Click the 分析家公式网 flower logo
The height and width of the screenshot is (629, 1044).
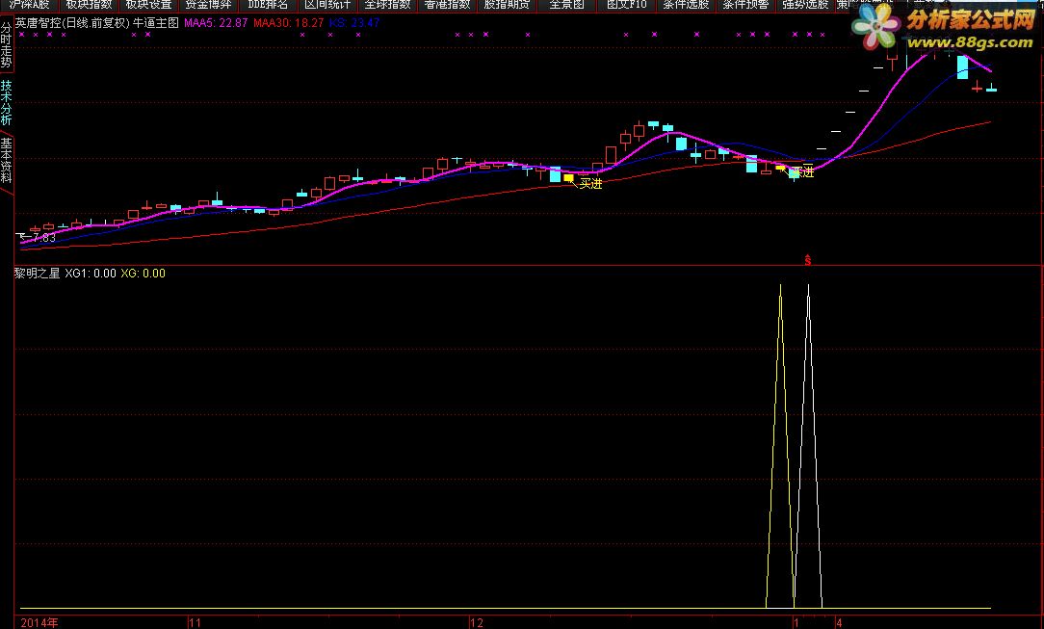(x=876, y=27)
